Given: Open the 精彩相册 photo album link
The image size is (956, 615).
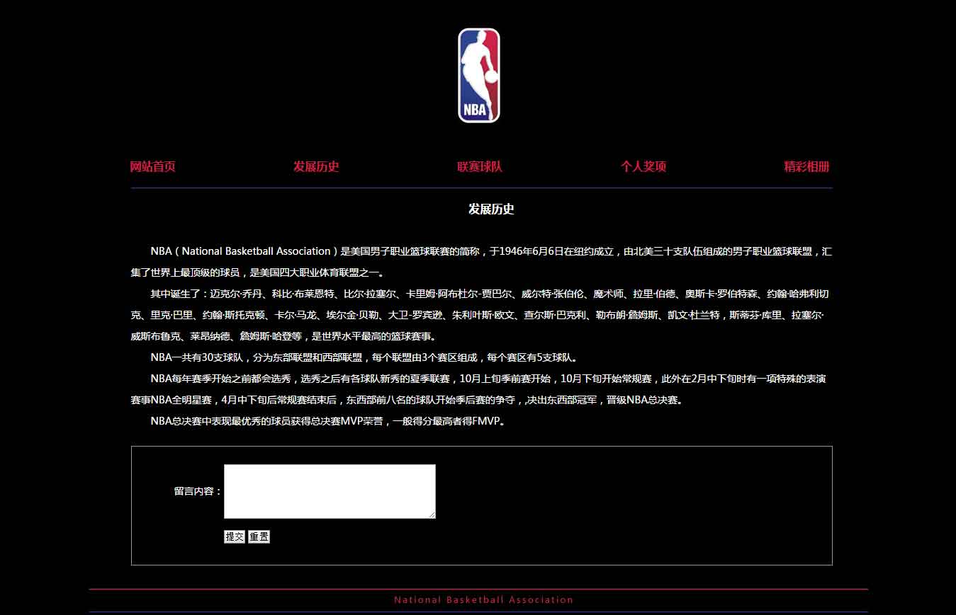Looking at the screenshot, I should click(806, 167).
